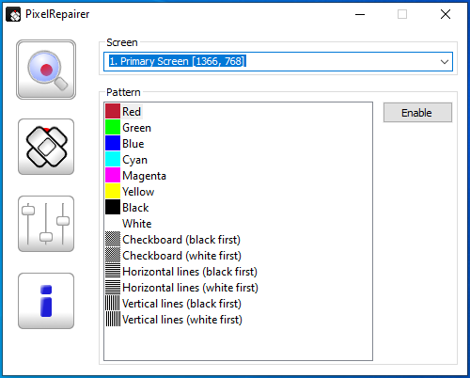Open the settings sliders icon
Screen dimensions: 470x378
(x=46, y=224)
